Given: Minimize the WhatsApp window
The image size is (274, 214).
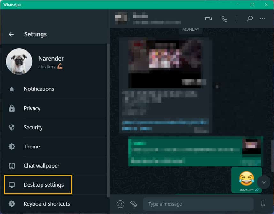Looking at the screenshot, I should [x=238, y=4].
